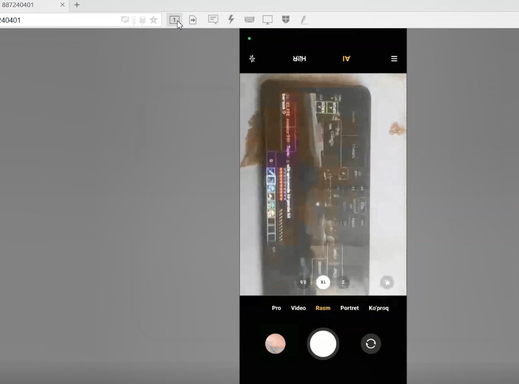
Task: Open Ko'proq for more camera modes
Action: [379, 308]
